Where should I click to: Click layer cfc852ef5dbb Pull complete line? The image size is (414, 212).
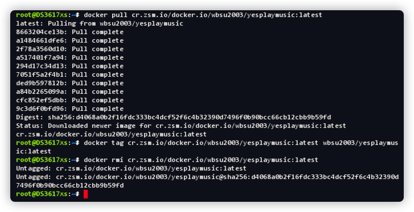click(x=69, y=100)
